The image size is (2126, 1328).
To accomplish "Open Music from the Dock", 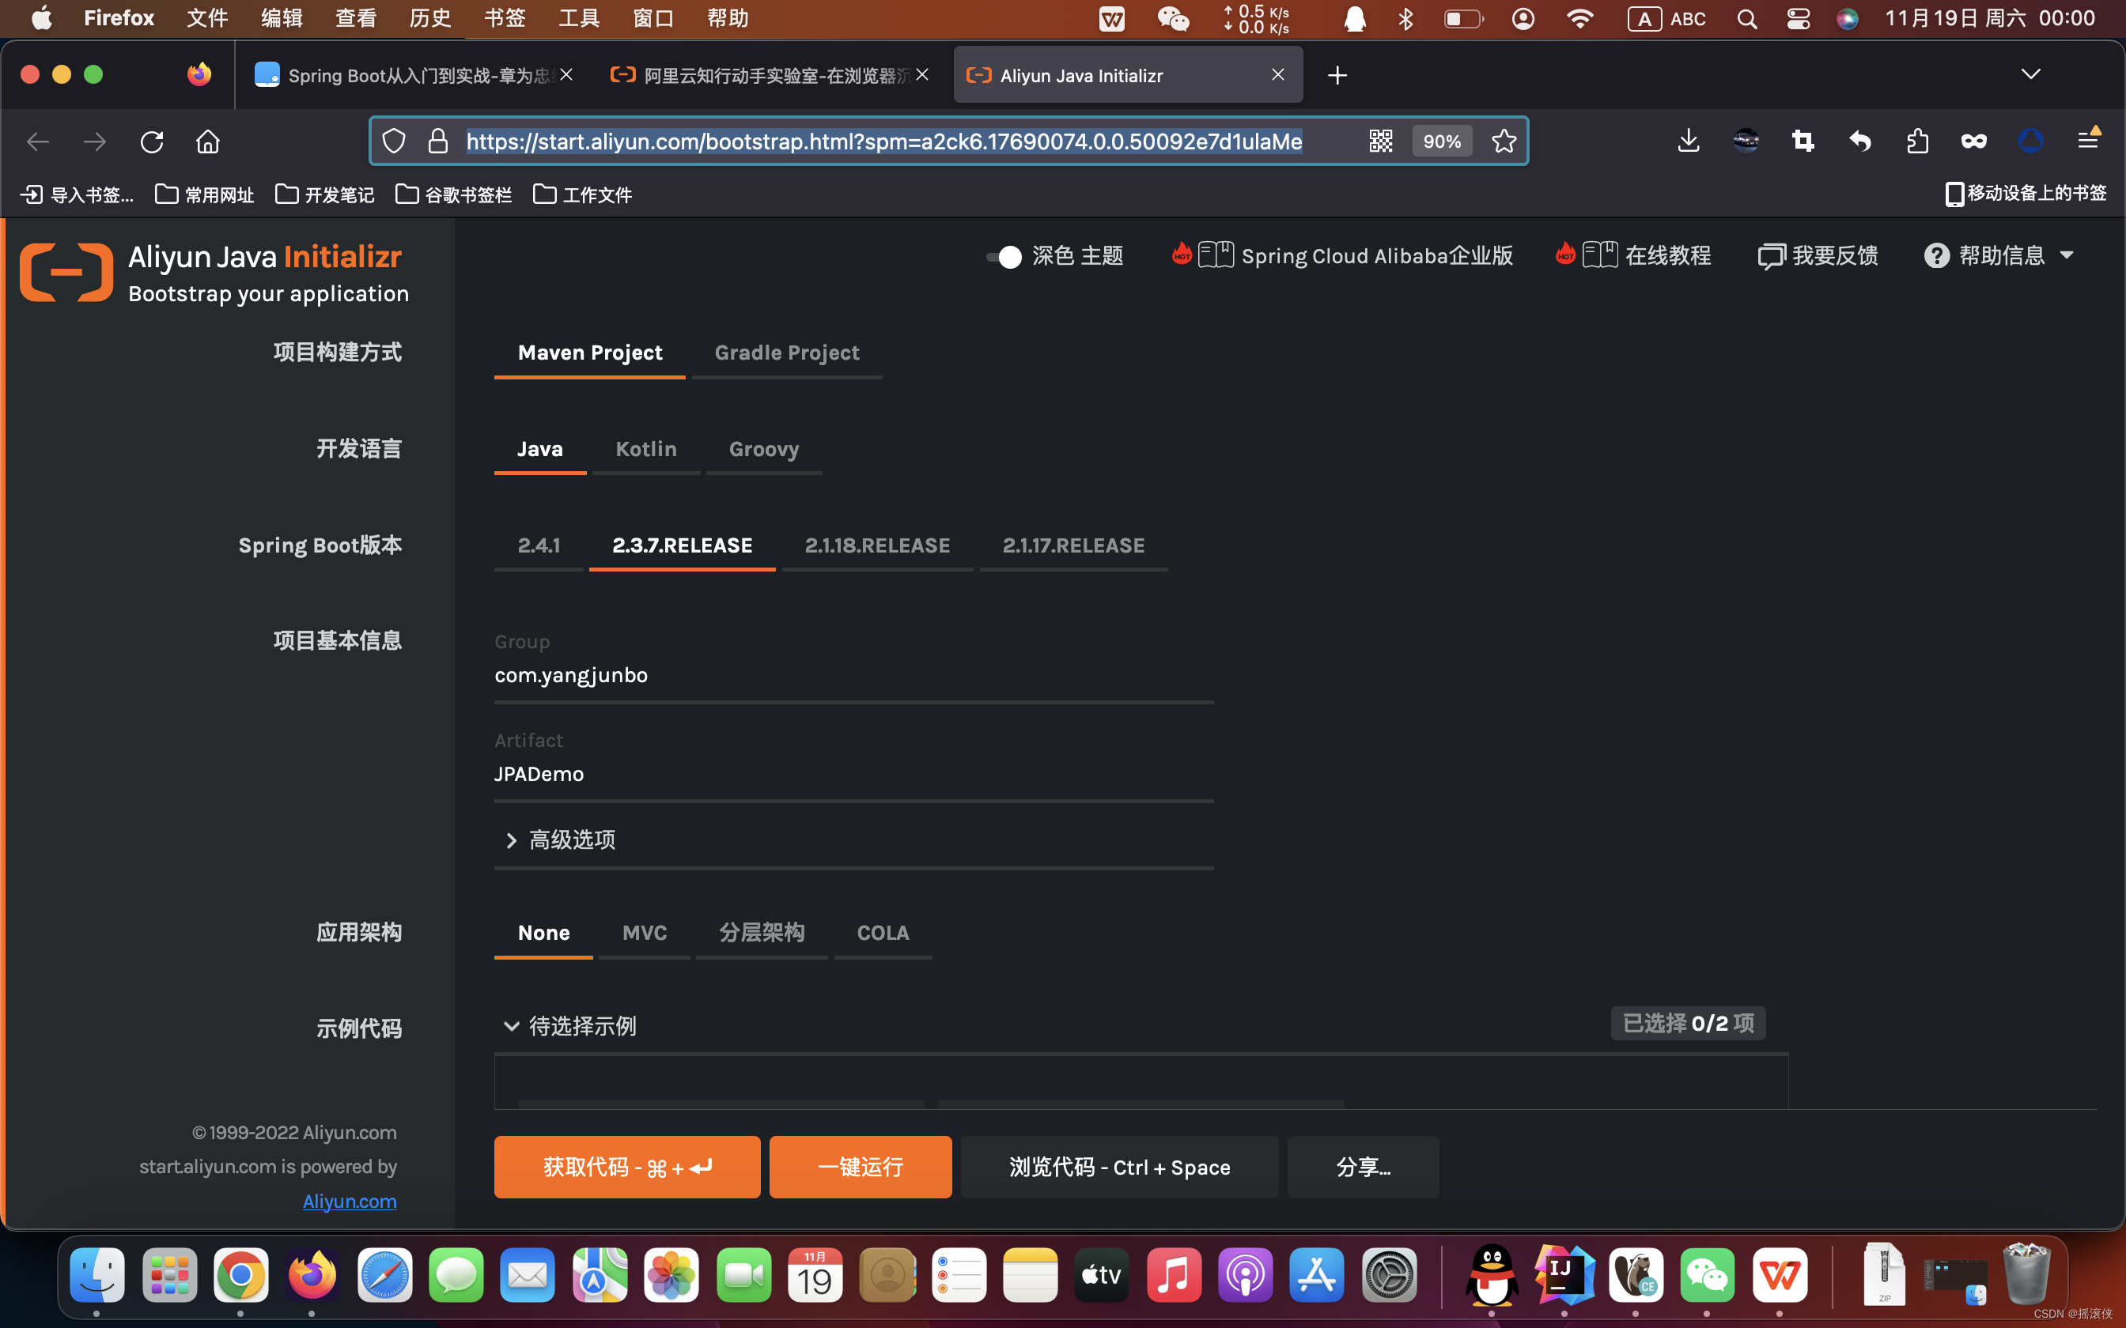I will point(1174,1275).
